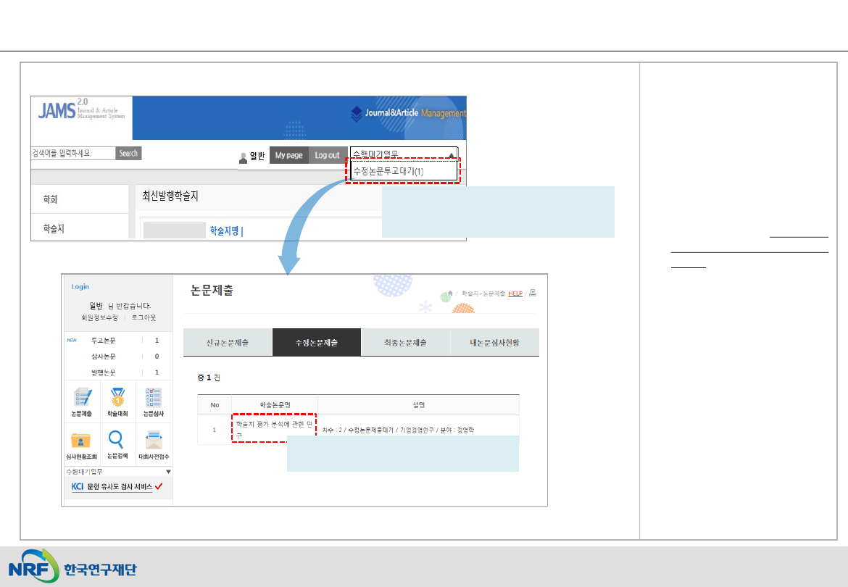Click the My page button
The image size is (848, 587).
pyautogui.click(x=288, y=155)
